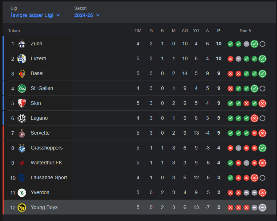Click the Young Boys yellow crest

pos(22,207)
